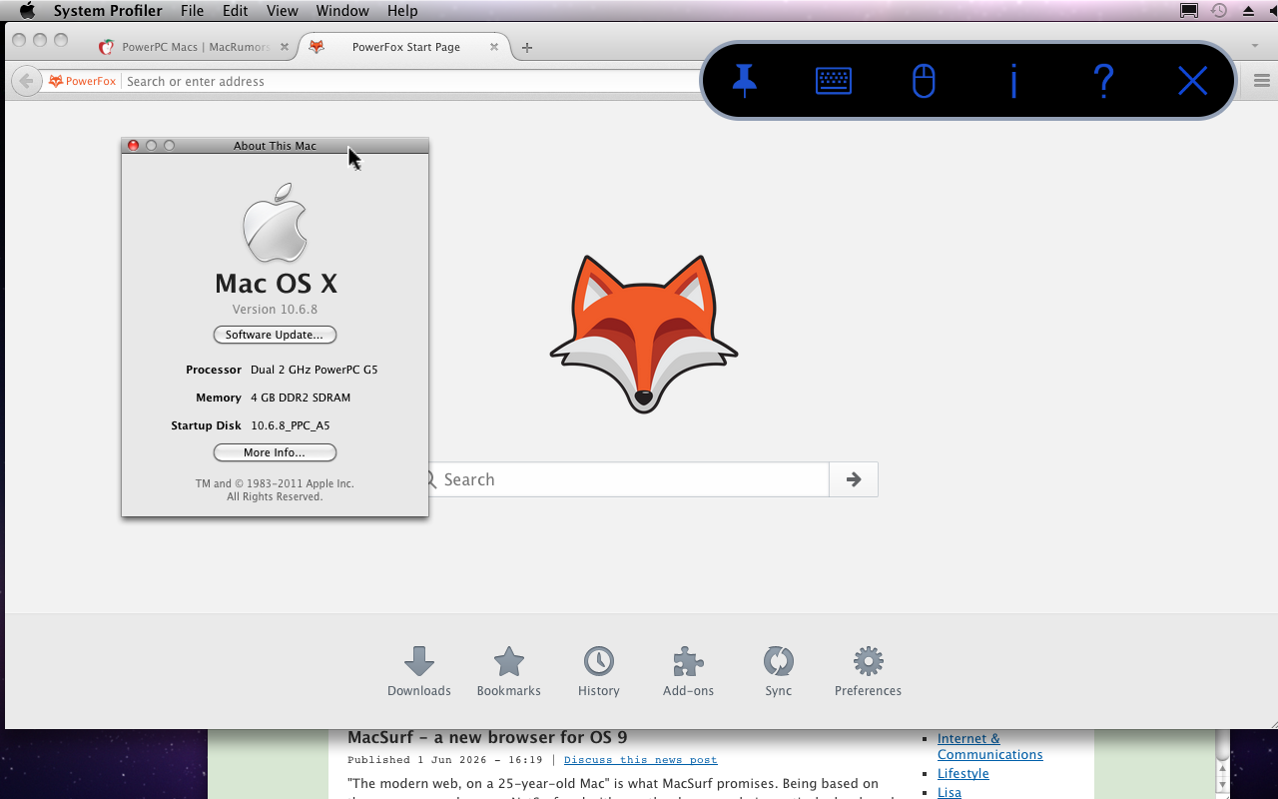The width and height of the screenshot is (1278, 799).
Task: Open a new tab with plus button
Action: [x=527, y=47]
